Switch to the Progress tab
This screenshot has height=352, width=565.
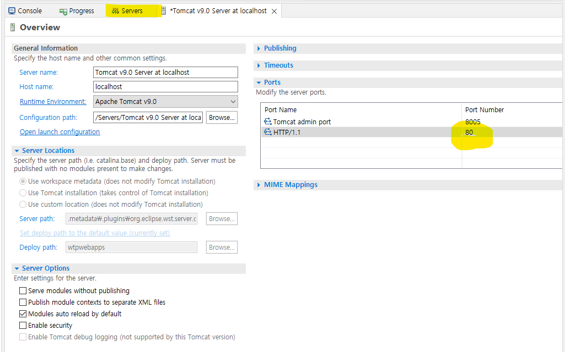pyautogui.click(x=77, y=11)
